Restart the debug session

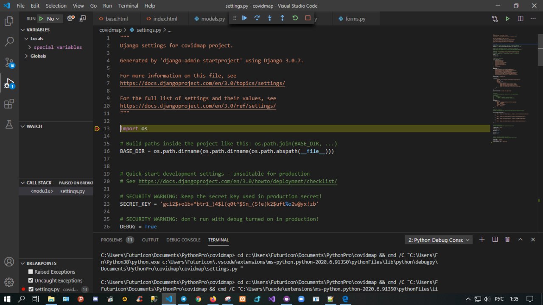[295, 18]
